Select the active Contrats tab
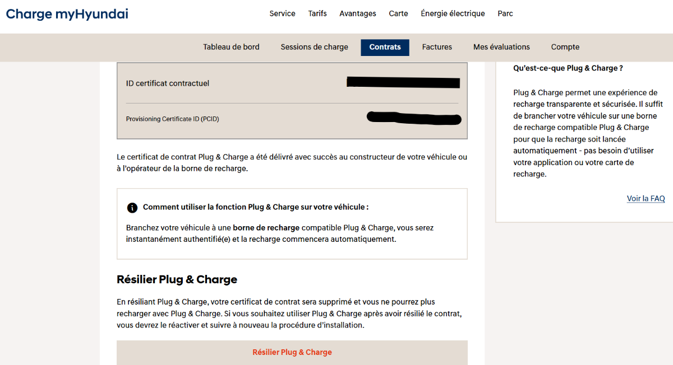 385,47
